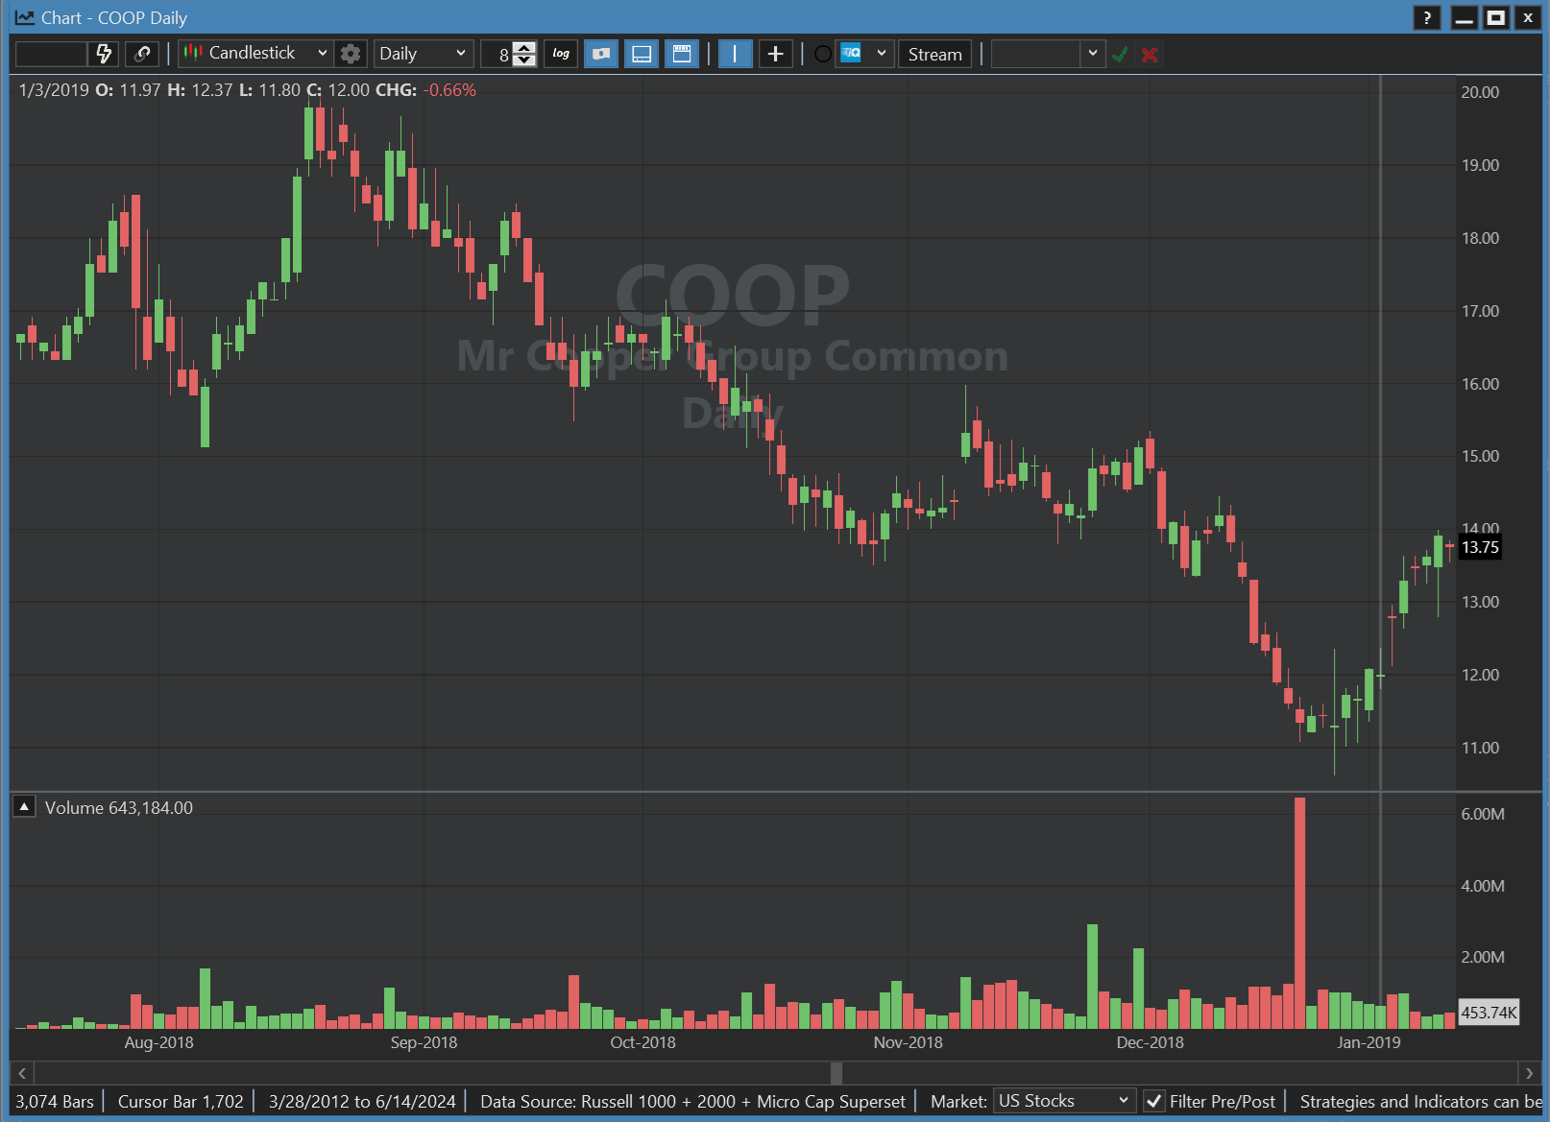
Task: Toggle the vertical cursor line button
Action: pos(735,54)
